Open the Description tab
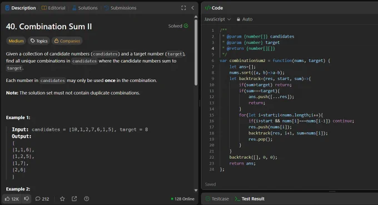The width and height of the screenshot is (378, 205). coord(21,8)
